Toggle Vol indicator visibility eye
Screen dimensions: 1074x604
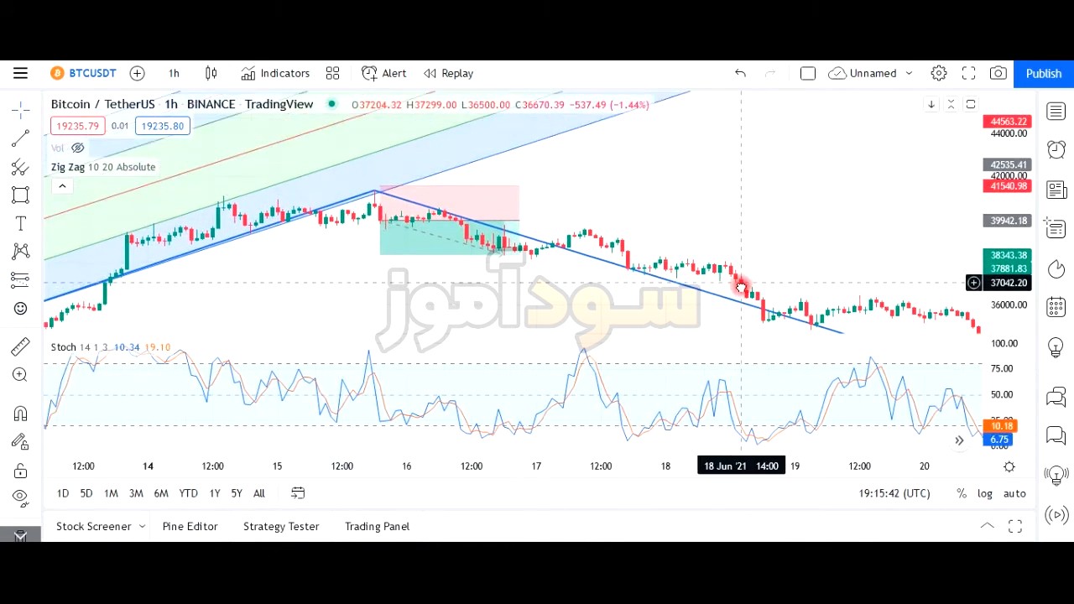coord(77,148)
